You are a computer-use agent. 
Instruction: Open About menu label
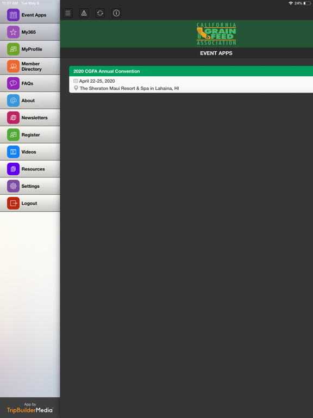[x=28, y=101]
